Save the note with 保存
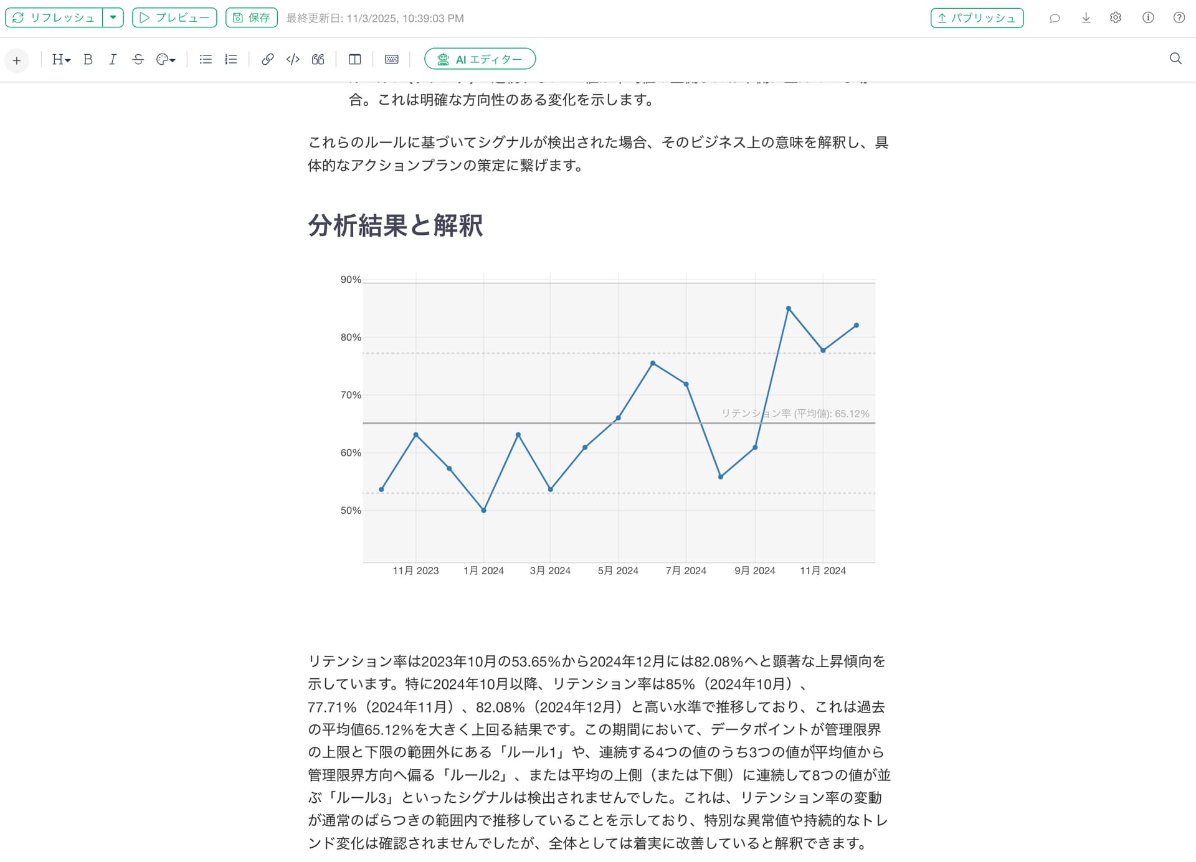This screenshot has height=862, width=1196. pos(252,17)
